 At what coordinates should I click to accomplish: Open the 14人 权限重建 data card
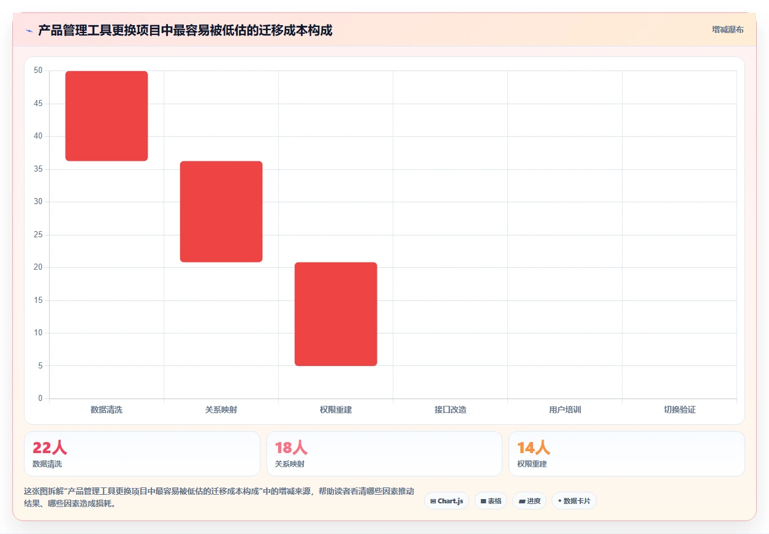click(627, 454)
